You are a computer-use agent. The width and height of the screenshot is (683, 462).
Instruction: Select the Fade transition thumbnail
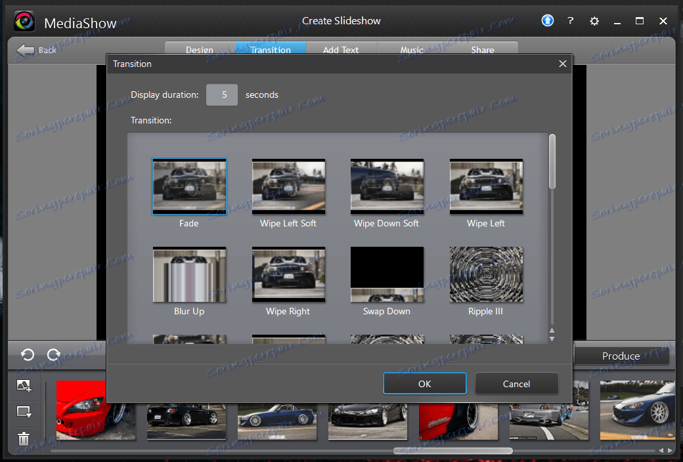[189, 186]
